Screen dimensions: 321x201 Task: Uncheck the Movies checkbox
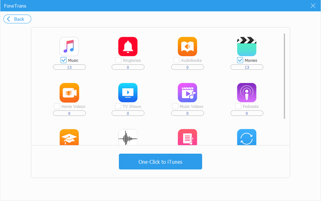pyautogui.click(x=240, y=60)
